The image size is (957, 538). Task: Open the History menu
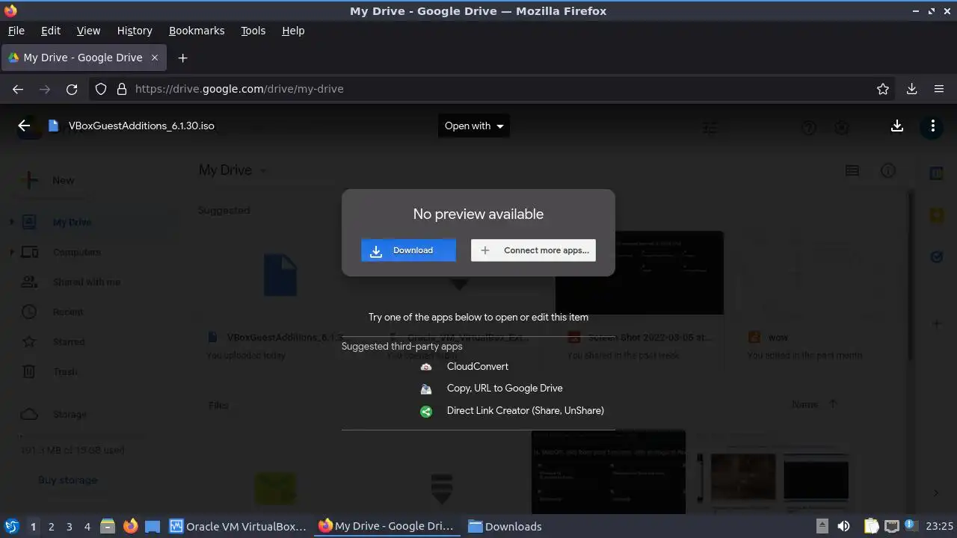135,31
